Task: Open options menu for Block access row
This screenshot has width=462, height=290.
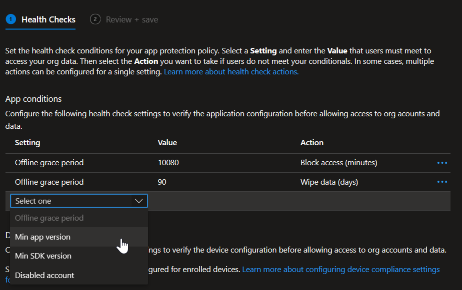Action: pyautogui.click(x=442, y=163)
